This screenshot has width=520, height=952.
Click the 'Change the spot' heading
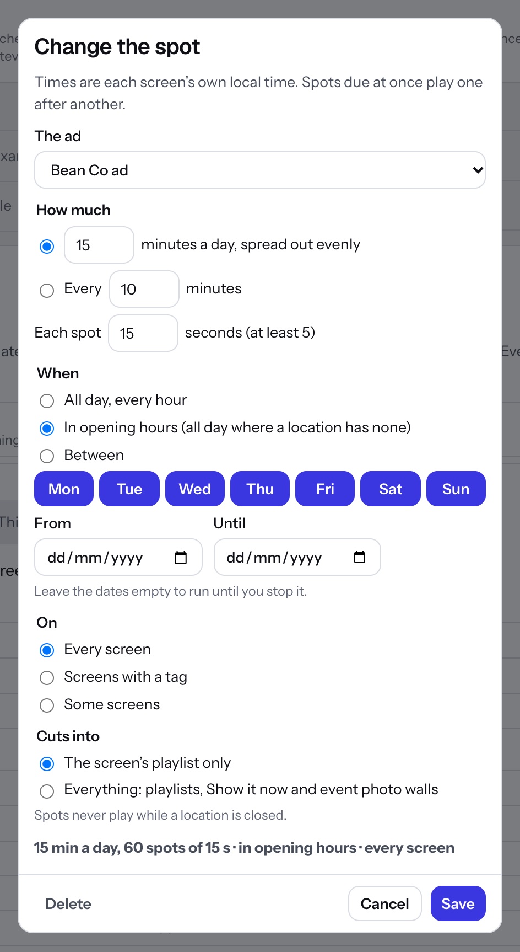click(x=117, y=47)
